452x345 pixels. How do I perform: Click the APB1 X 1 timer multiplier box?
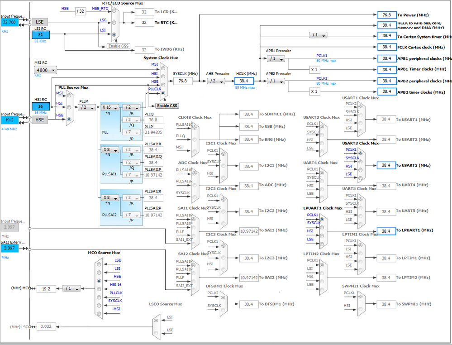(x=314, y=70)
